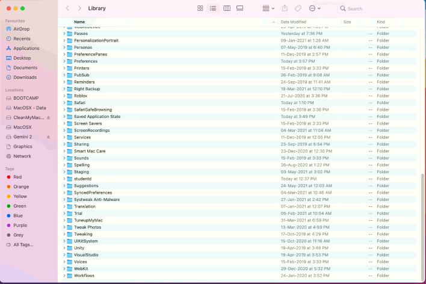Expand the WebKit folder

tap(64, 269)
